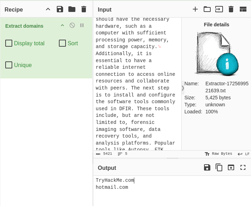Image resolution: width=251 pixels, height=206 pixels.
Task: Load a saved recipe from the folder icon
Action: point(72,9)
